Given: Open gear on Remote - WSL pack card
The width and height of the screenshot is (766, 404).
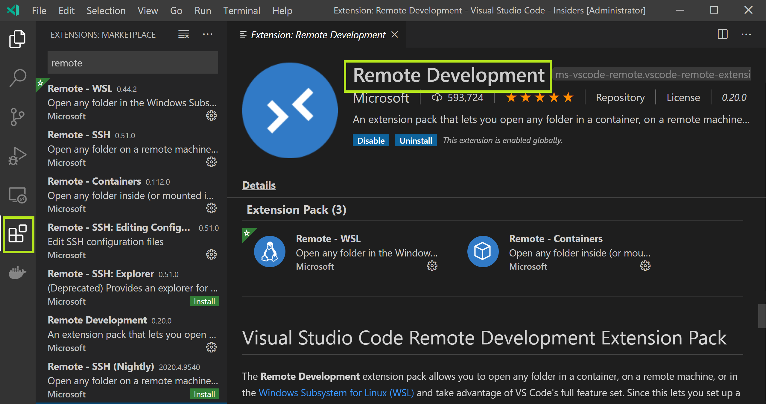Looking at the screenshot, I should [x=432, y=266].
